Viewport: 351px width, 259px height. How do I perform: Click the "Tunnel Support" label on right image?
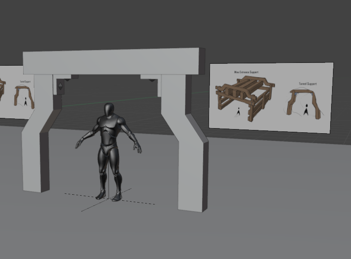307,84
